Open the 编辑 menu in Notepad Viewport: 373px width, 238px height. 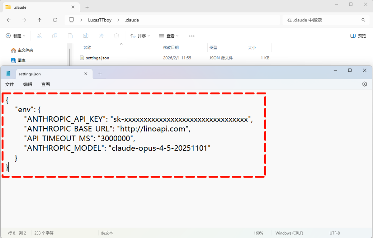tap(28, 84)
